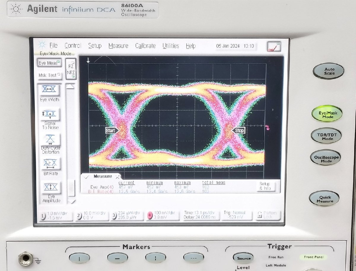Toggle channel 1 on or off
This screenshot has width=356, height=271.
(44, 216)
